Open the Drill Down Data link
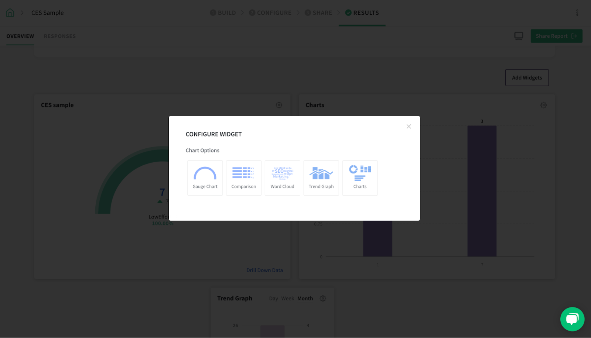Viewport: 591px width, 338px height. point(264,270)
